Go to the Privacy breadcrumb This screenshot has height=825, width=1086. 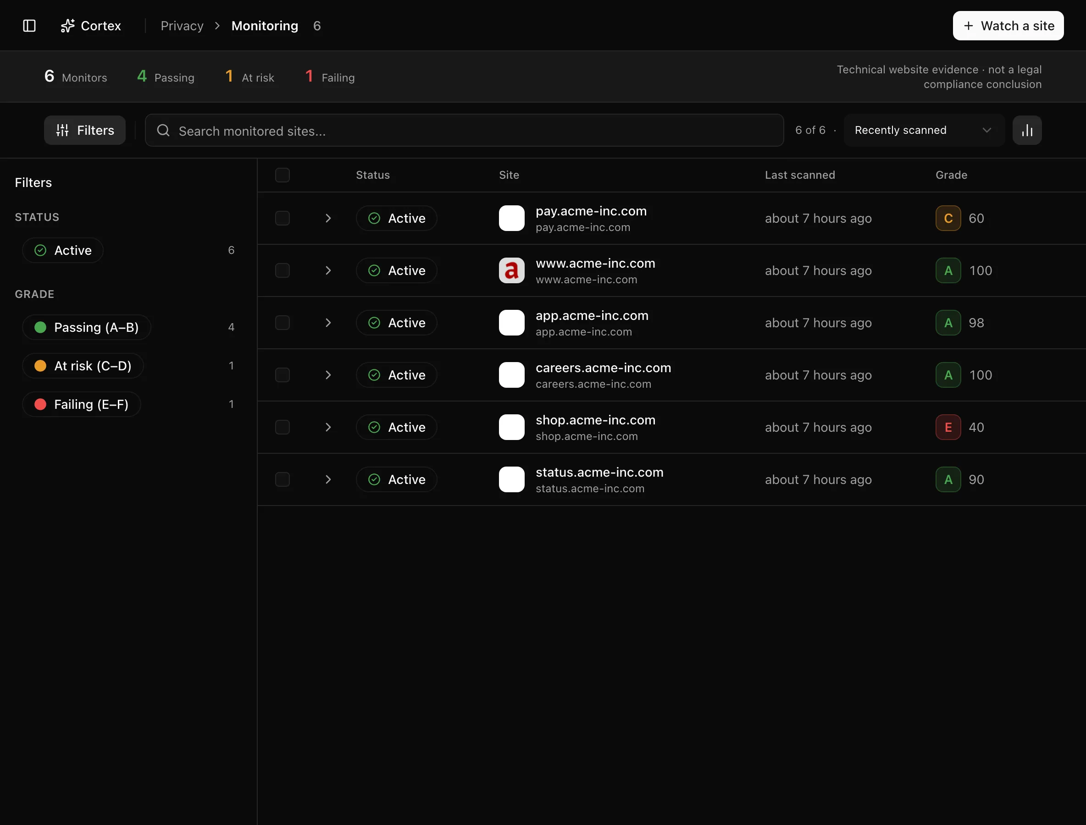tap(182, 26)
